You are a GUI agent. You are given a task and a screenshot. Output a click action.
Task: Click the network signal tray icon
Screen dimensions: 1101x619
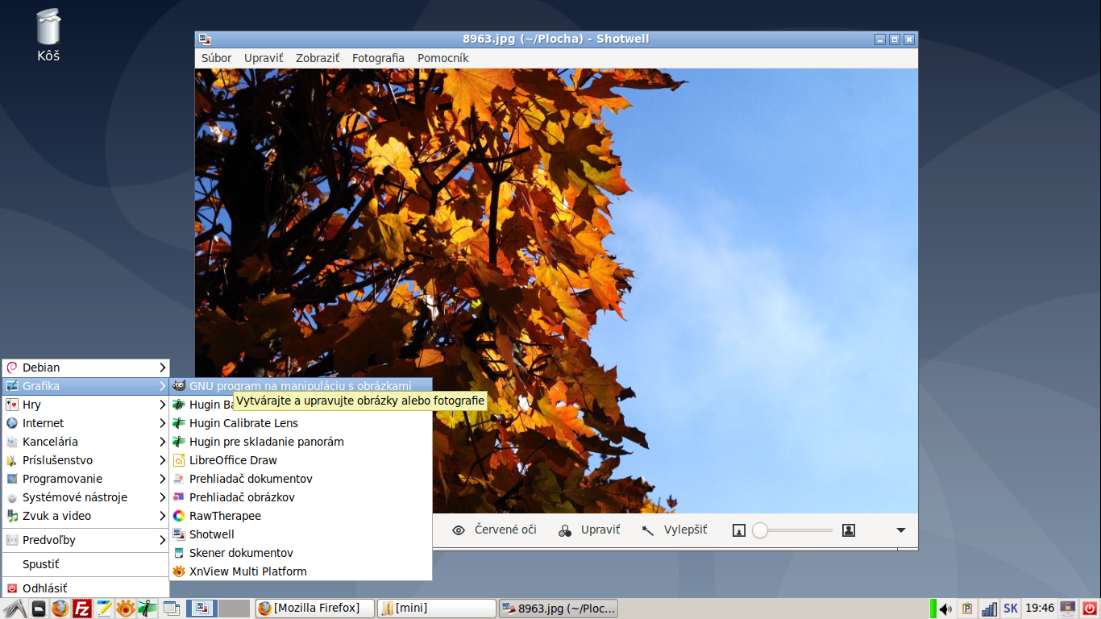click(x=989, y=609)
